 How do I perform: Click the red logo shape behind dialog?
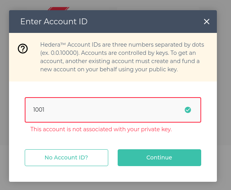58,9
